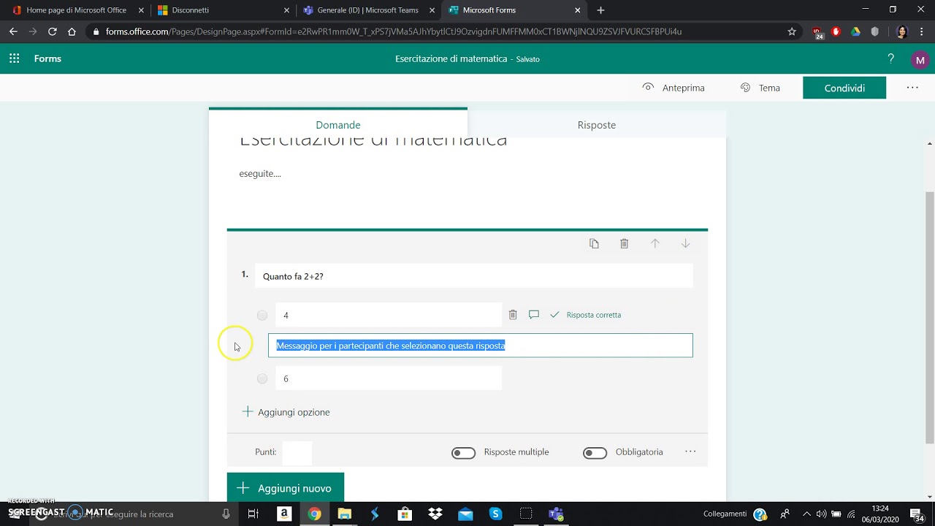Open uBlock extension with 24 badge

click(817, 32)
